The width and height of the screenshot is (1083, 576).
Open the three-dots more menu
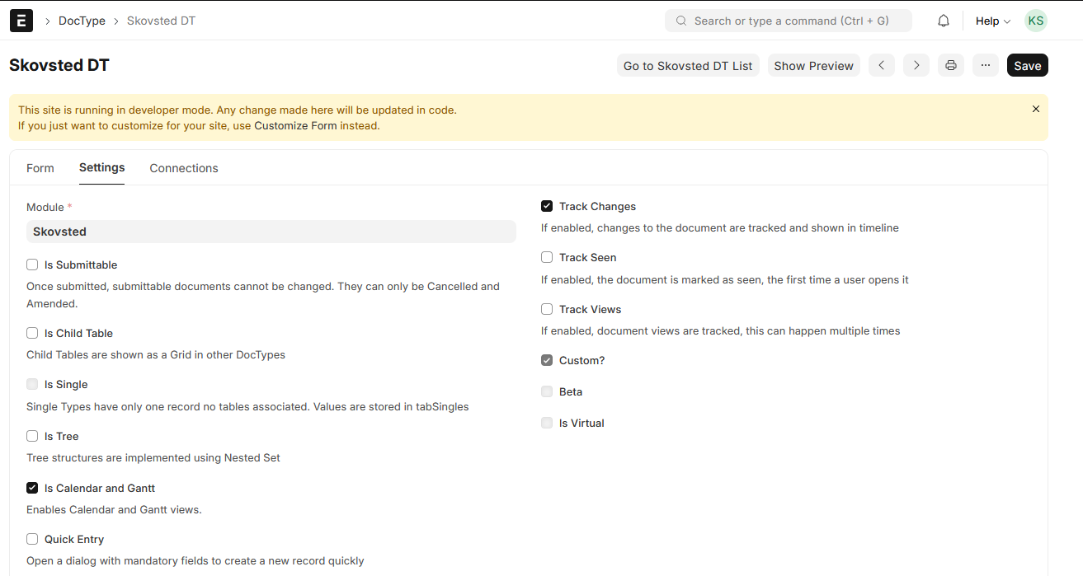pyautogui.click(x=986, y=65)
